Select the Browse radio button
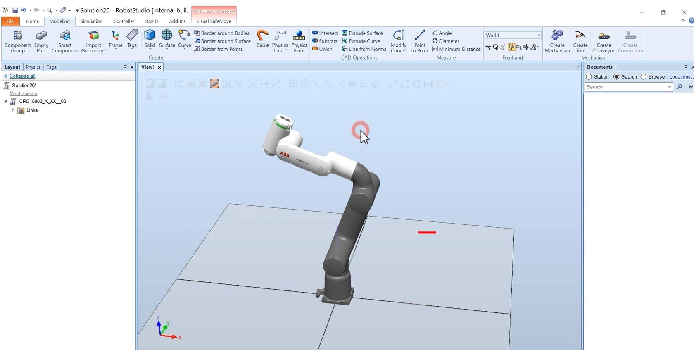 click(644, 77)
